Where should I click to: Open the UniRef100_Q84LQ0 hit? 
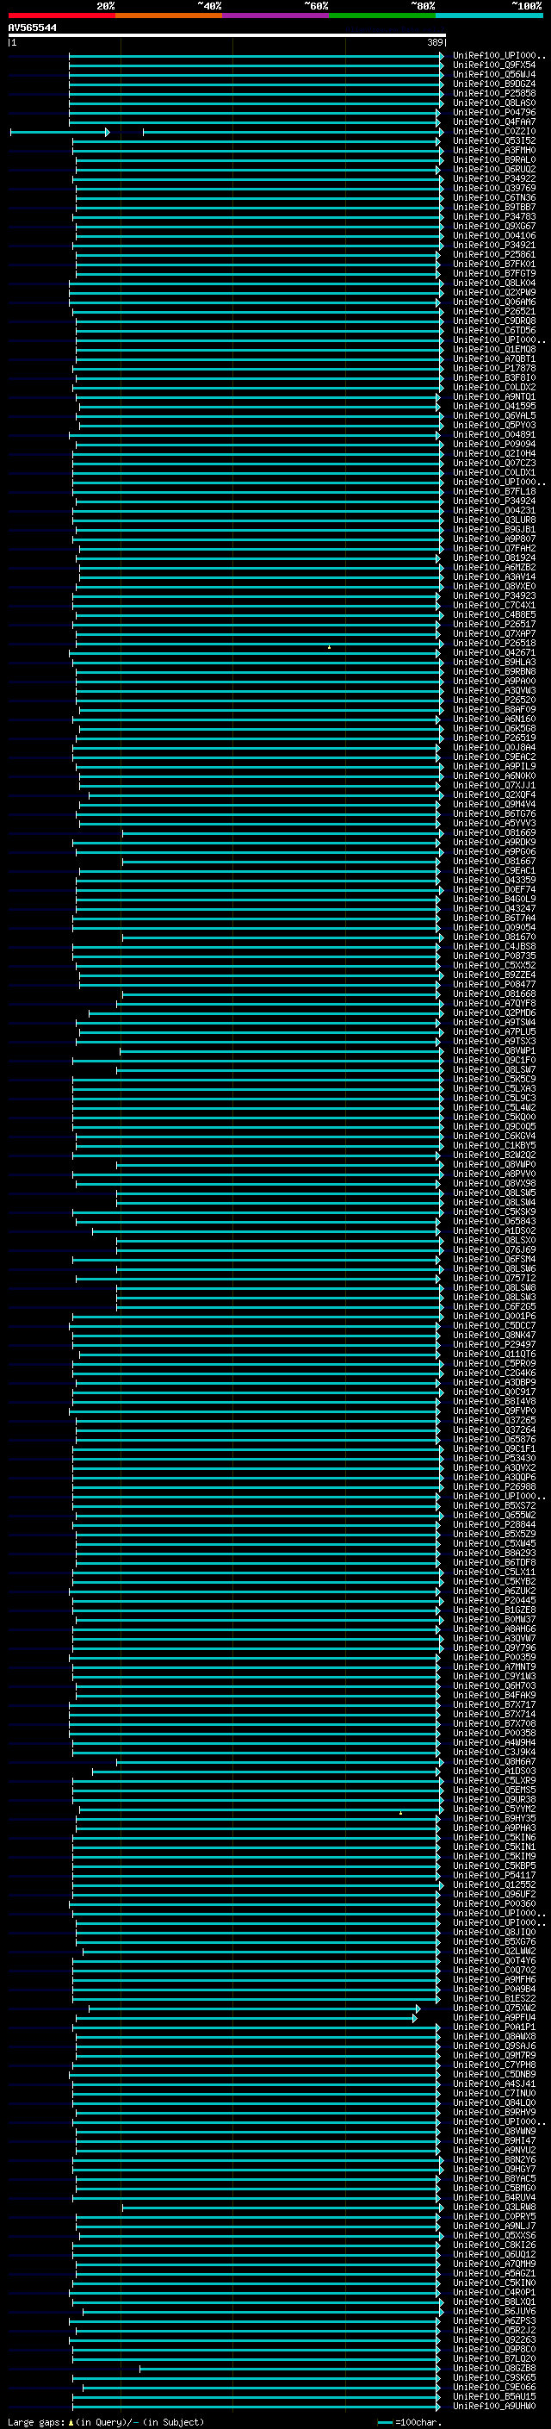(x=494, y=2102)
